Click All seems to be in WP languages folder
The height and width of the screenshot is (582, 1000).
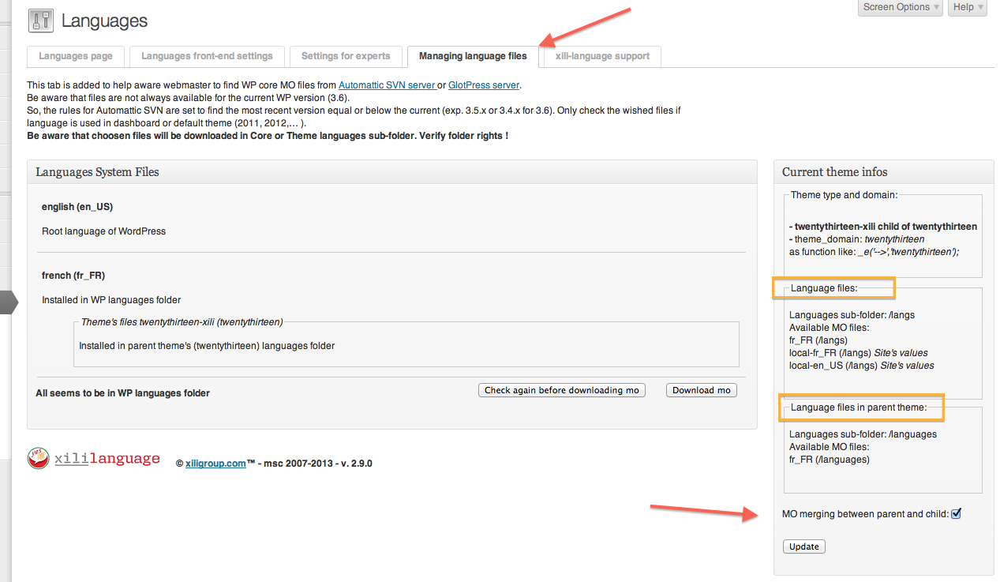(122, 393)
